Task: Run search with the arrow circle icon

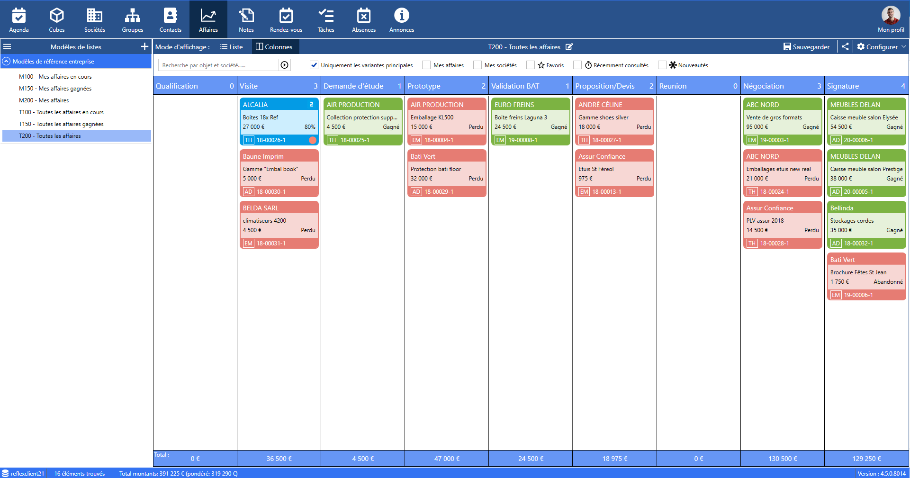Action: [x=284, y=65]
